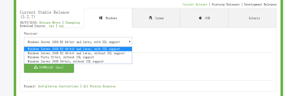Viewport: 285px width, 96px height.
Task: Open the OSX downloads tab
Action: pyautogui.click(x=204, y=18)
